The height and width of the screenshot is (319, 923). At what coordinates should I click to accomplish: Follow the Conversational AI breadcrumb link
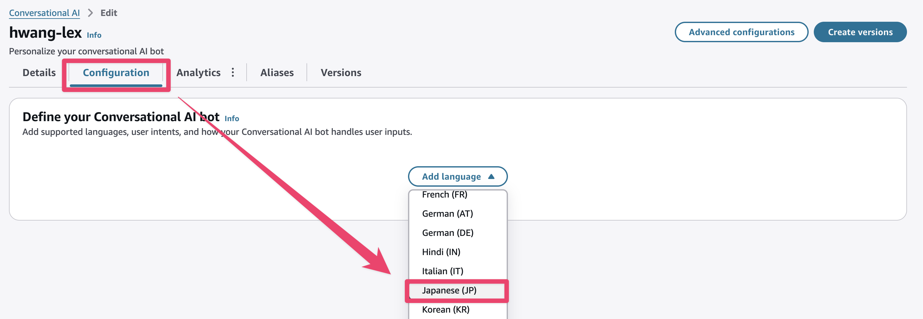tap(45, 13)
